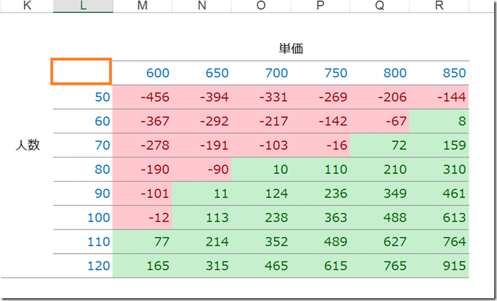Click the 人数 label cell
This screenshot has width=497, height=301.
(x=28, y=145)
